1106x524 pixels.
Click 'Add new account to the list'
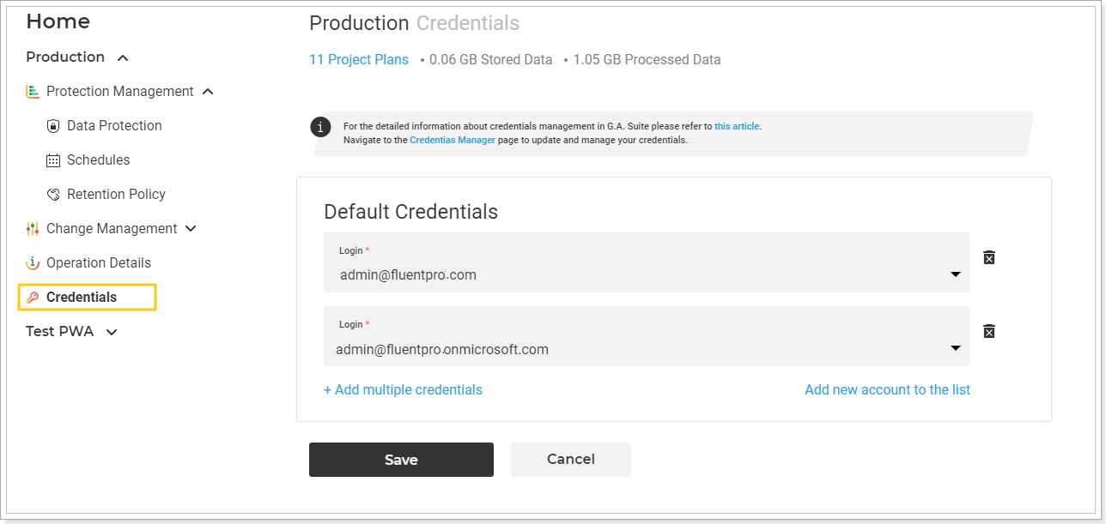pos(888,390)
